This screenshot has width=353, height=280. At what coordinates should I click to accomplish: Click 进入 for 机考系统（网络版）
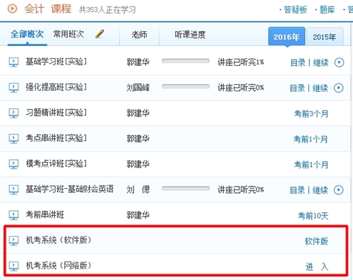coord(317,267)
